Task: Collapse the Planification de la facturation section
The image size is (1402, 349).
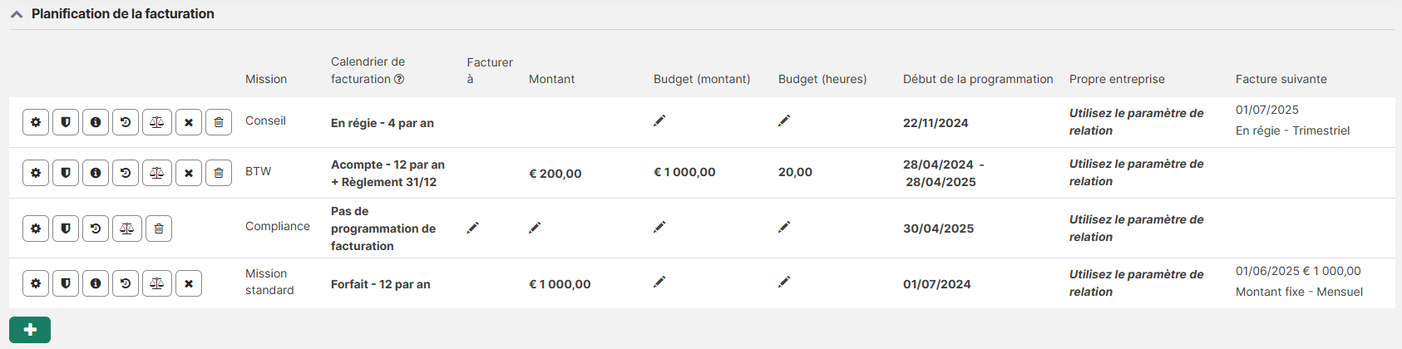Action: (17, 14)
